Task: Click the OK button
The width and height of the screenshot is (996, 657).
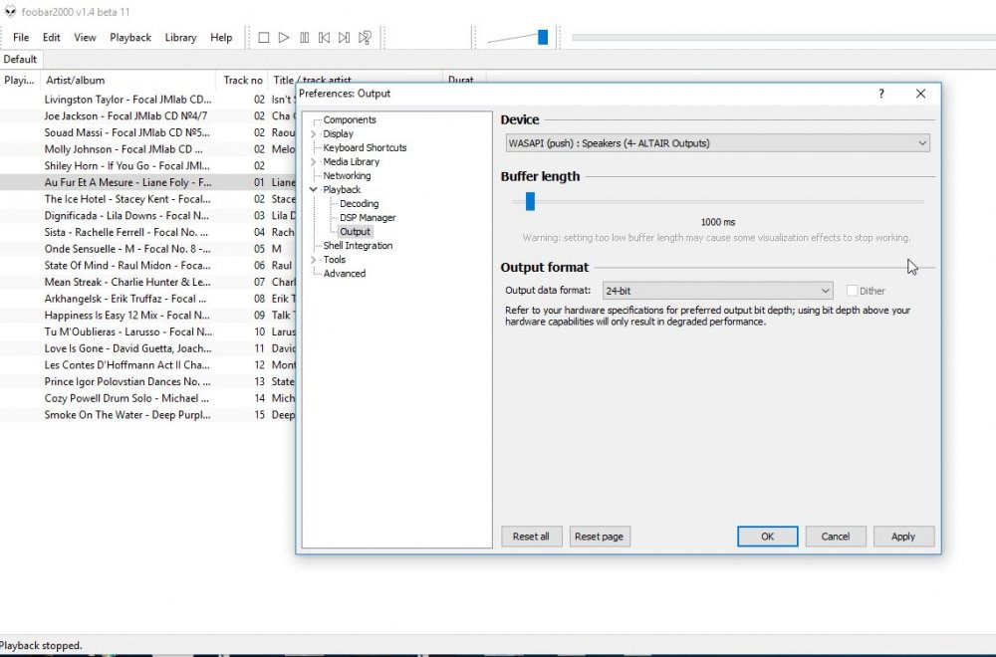Action: 767,537
